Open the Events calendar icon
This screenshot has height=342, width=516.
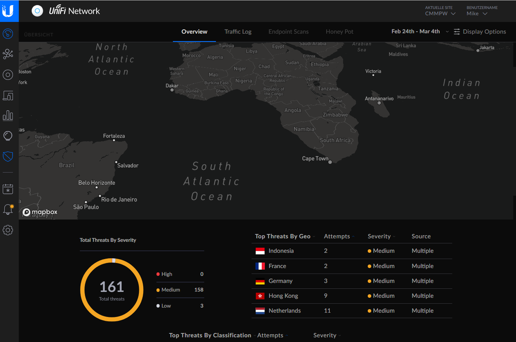(x=8, y=189)
